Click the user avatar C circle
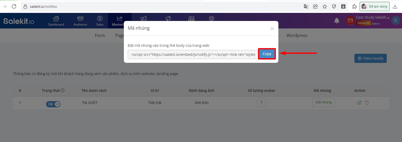402x142 pixels. [x=396, y=20]
